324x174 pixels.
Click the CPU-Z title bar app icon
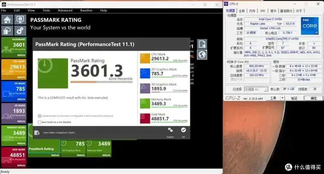pos(226,4)
